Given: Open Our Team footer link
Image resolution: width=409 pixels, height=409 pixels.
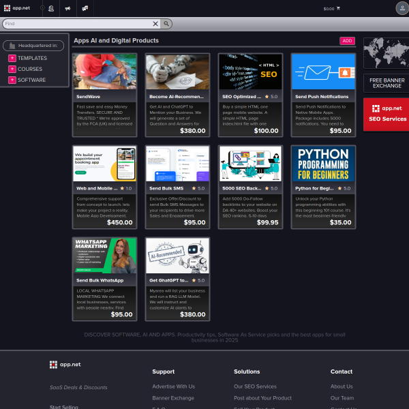Looking at the screenshot, I should click(x=342, y=398).
